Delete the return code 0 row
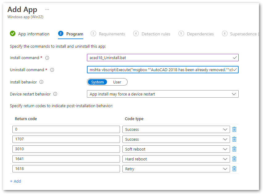The width and height of the screenshot is (263, 194). [234, 129]
